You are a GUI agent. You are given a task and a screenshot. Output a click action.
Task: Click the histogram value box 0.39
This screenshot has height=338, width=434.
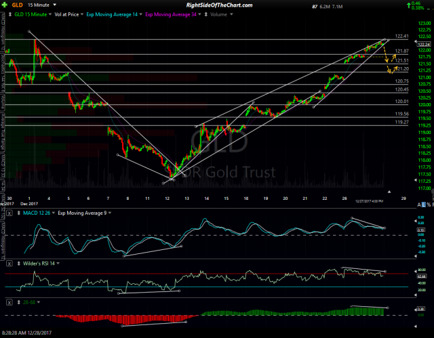pyautogui.click(x=420, y=309)
